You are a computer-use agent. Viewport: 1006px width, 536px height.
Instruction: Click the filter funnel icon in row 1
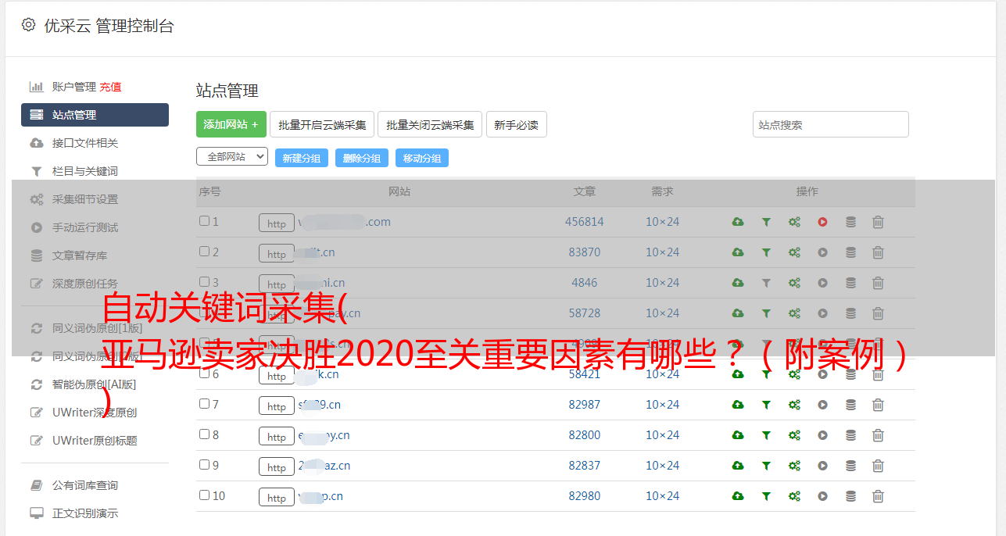(766, 222)
